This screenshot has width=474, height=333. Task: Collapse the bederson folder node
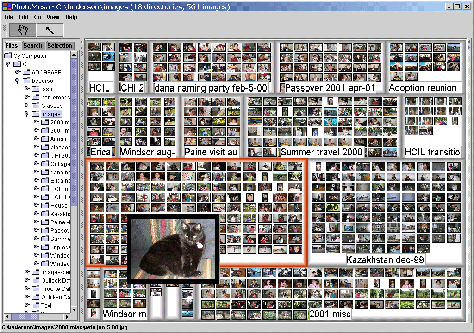tap(18, 80)
